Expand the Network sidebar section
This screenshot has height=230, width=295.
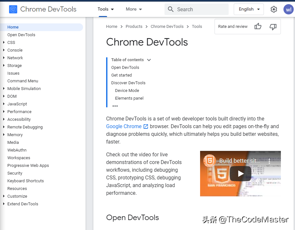[4, 58]
